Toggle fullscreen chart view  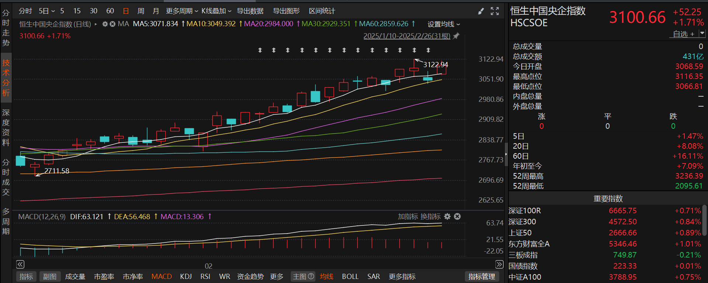click(495, 11)
